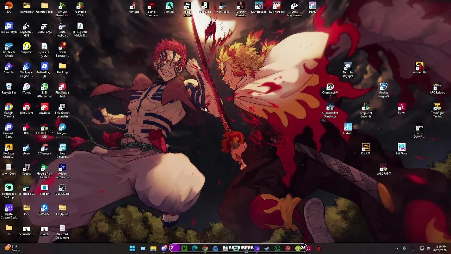Image resolution: width=451 pixels, height=254 pixels.
Task: Open R.E.P.O. game shortcut
Action: [x=366, y=150]
